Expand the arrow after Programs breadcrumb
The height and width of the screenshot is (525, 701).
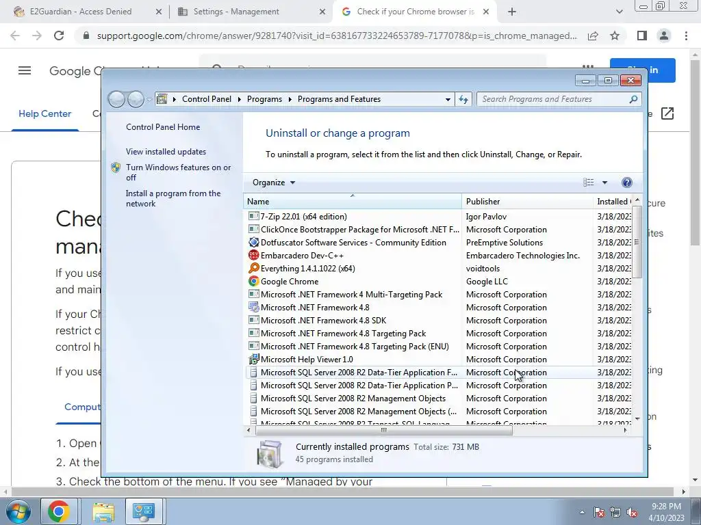(x=290, y=99)
